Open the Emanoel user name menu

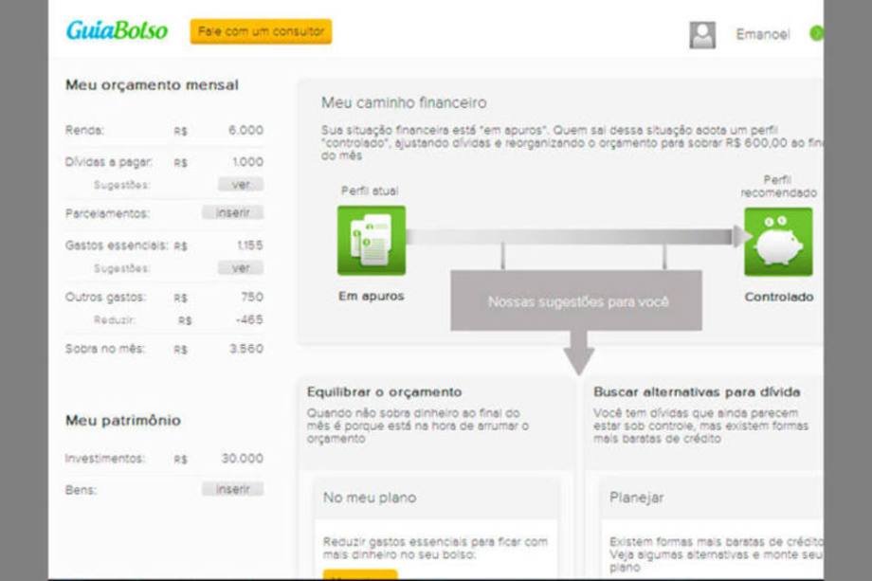[763, 34]
